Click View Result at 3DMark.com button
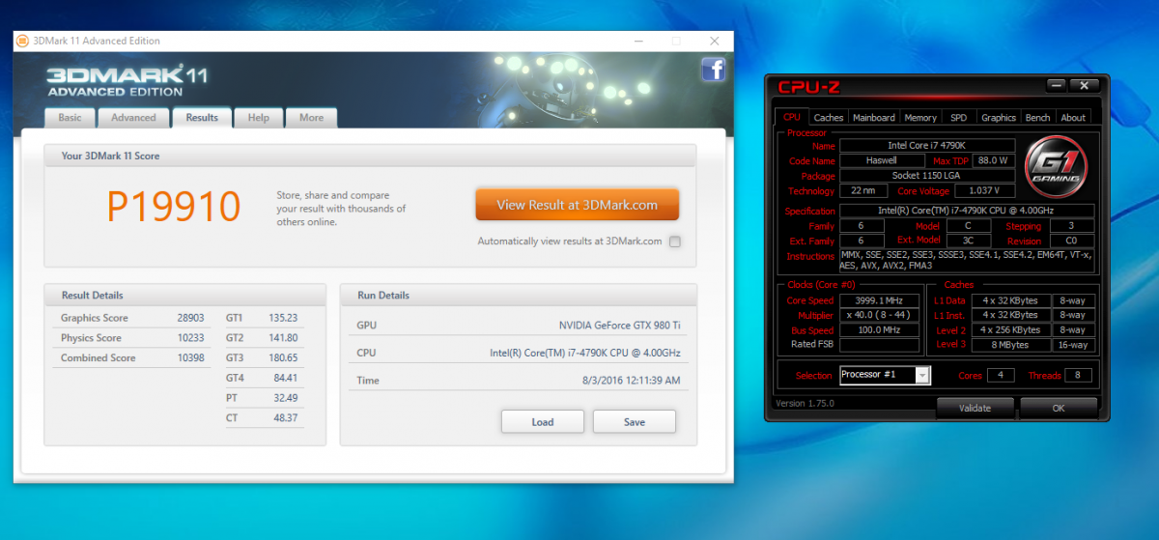Image resolution: width=1159 pixels, height=540 pixels. tap(577, 205)
